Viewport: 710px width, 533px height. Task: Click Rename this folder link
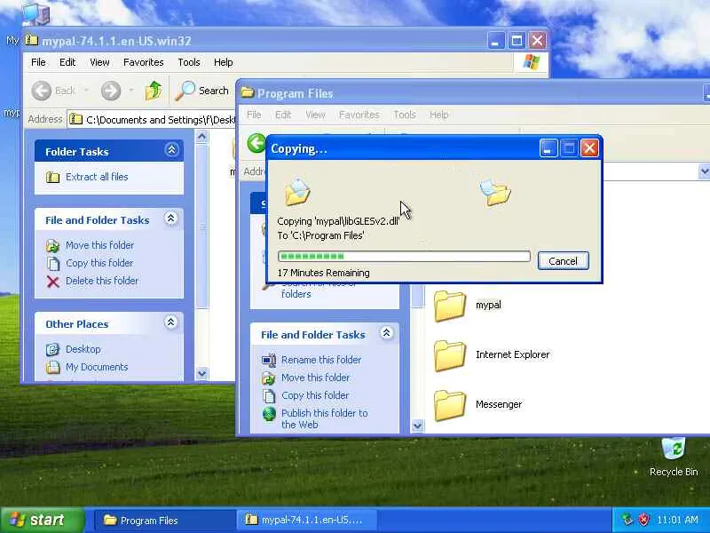[x=312, y=360]
